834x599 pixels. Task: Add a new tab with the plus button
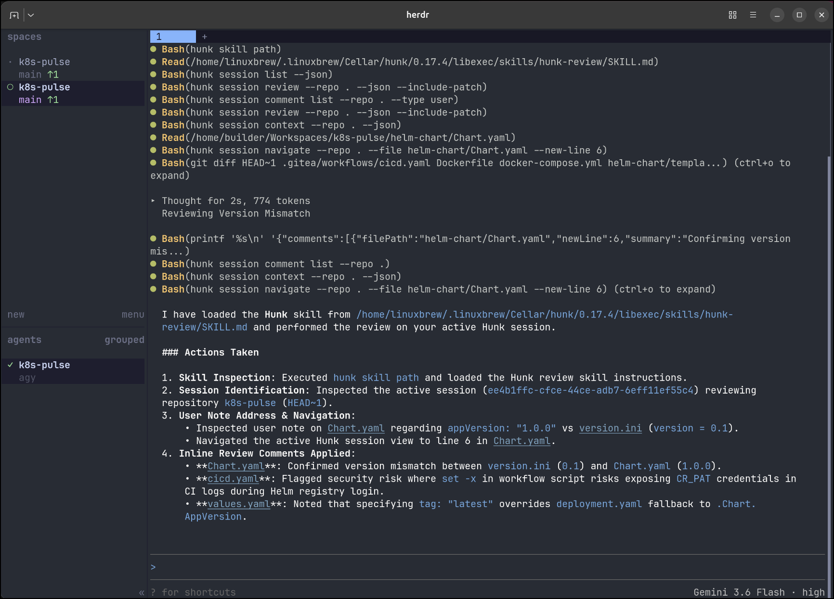pyautogui.click(x=205, y=37)
